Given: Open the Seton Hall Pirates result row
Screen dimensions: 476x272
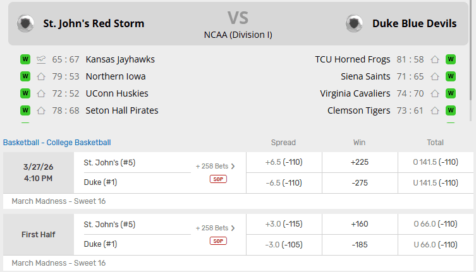Looking at the screenshot, I should 122,110.
